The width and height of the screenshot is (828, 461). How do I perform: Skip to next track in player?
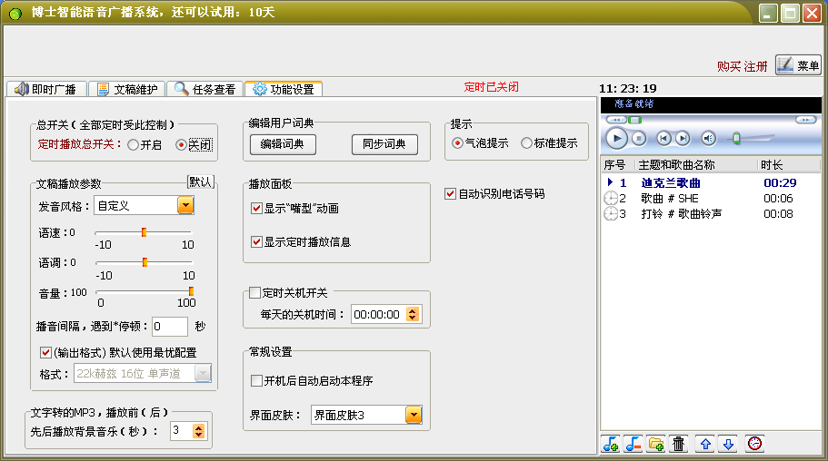click(x=683, y=139)
